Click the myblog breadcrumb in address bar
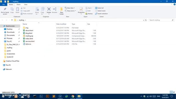Viewport: 176px width, 99px height. (21, 20)
